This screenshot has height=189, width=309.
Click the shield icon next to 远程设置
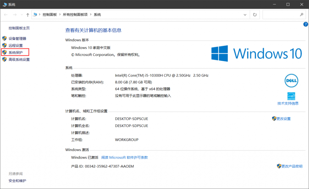click(4, 45)
